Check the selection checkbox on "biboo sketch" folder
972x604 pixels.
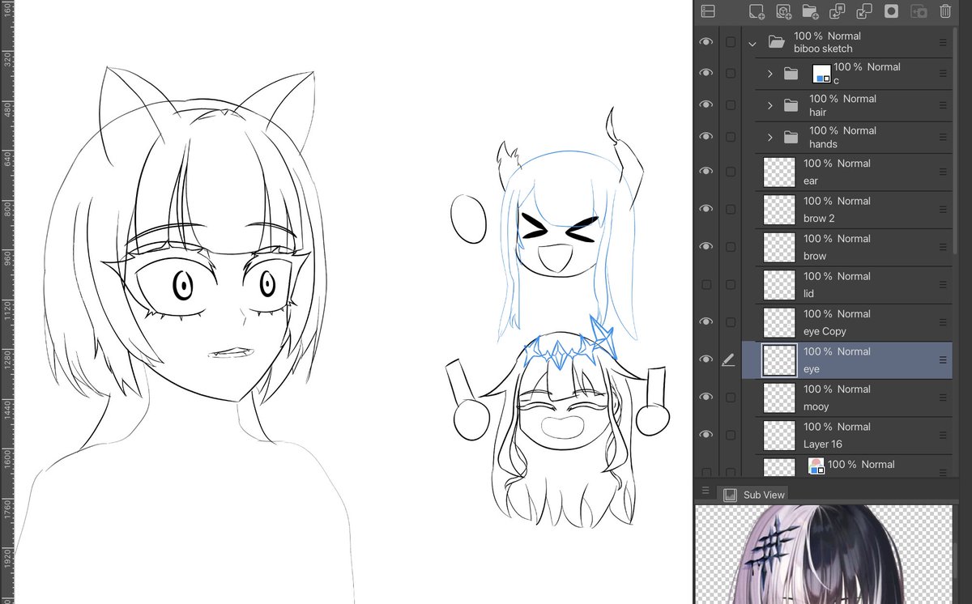tap(731, 42)
